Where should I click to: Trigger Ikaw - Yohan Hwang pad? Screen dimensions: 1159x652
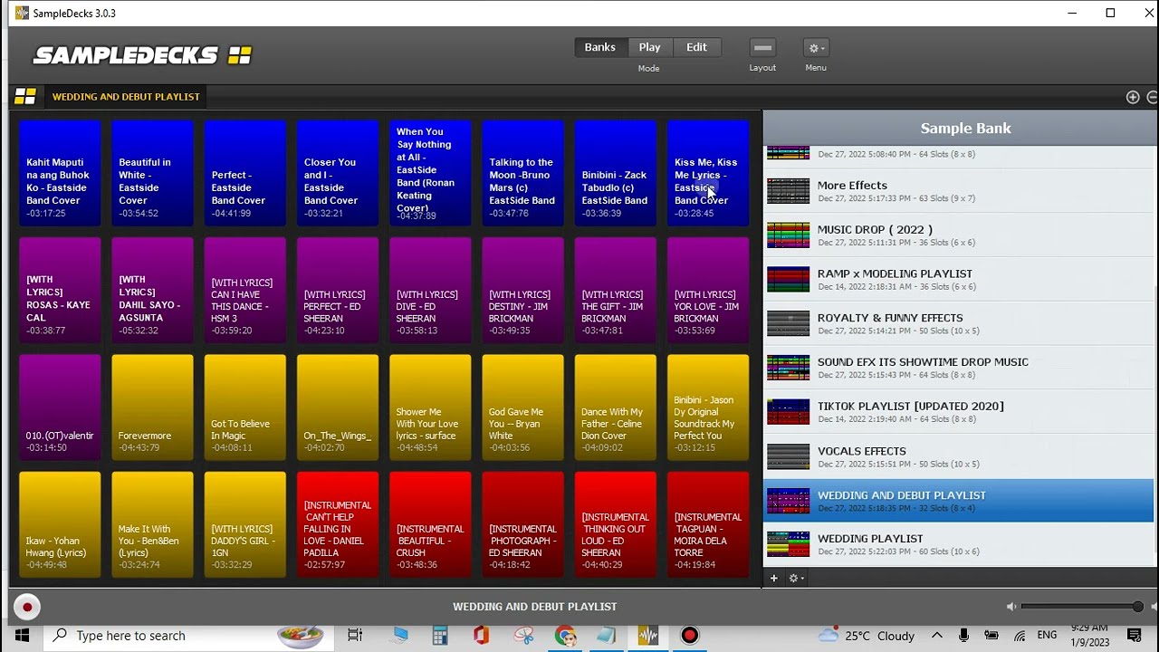coord(60,524)
